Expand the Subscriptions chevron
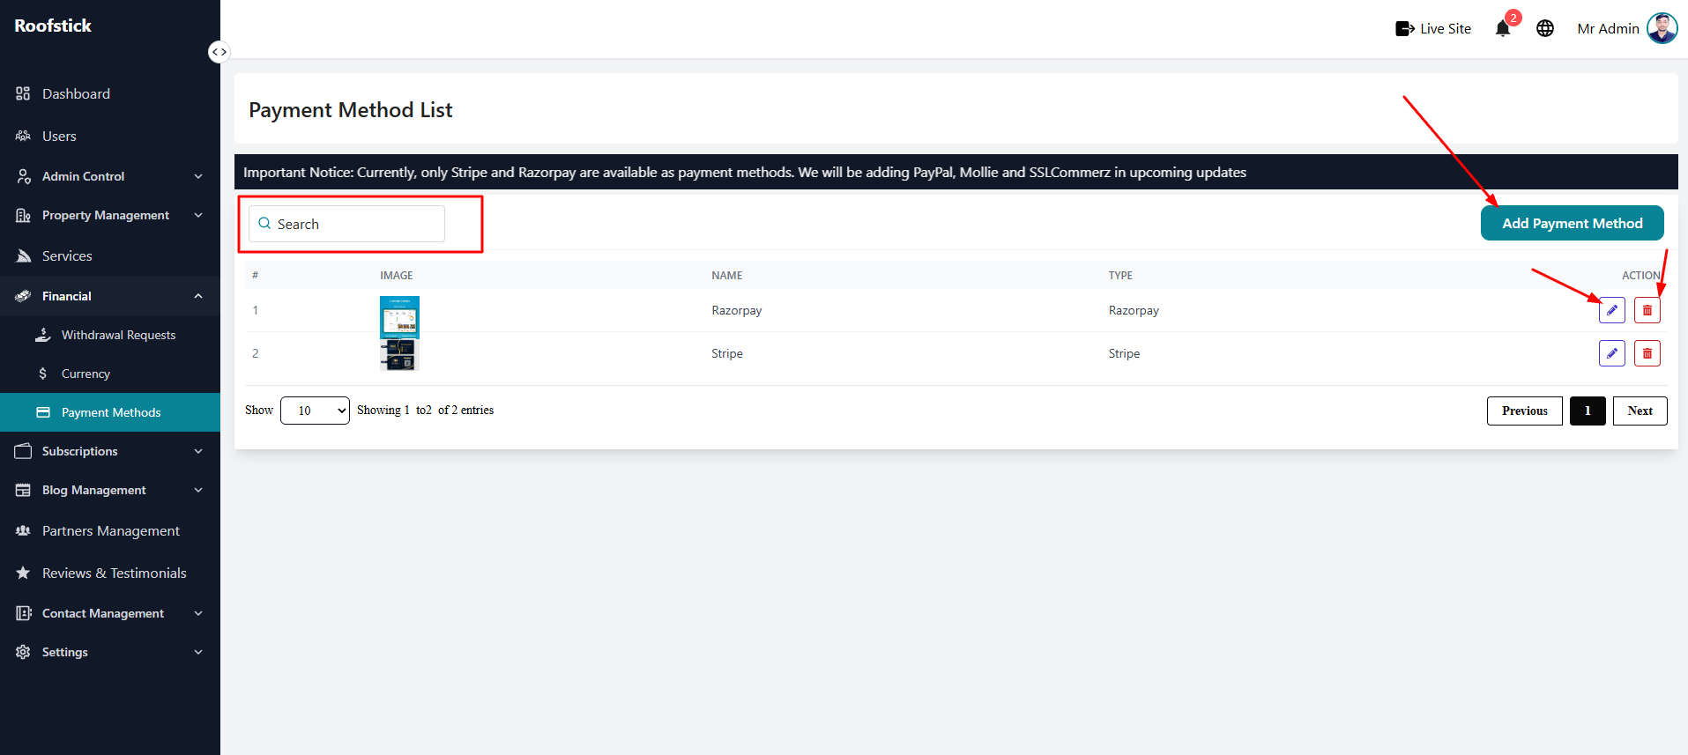This screenshot has width=1688, height=755. tap(198, 451)
